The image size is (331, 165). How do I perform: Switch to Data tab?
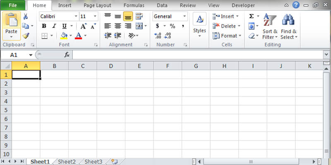pos(162,5)
